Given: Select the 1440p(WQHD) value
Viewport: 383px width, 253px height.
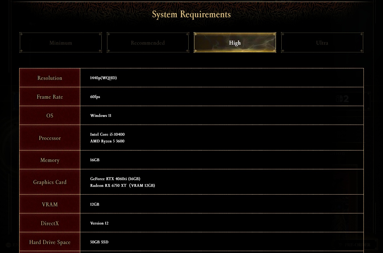Looking at the screenshot, I should pos(103,78).
